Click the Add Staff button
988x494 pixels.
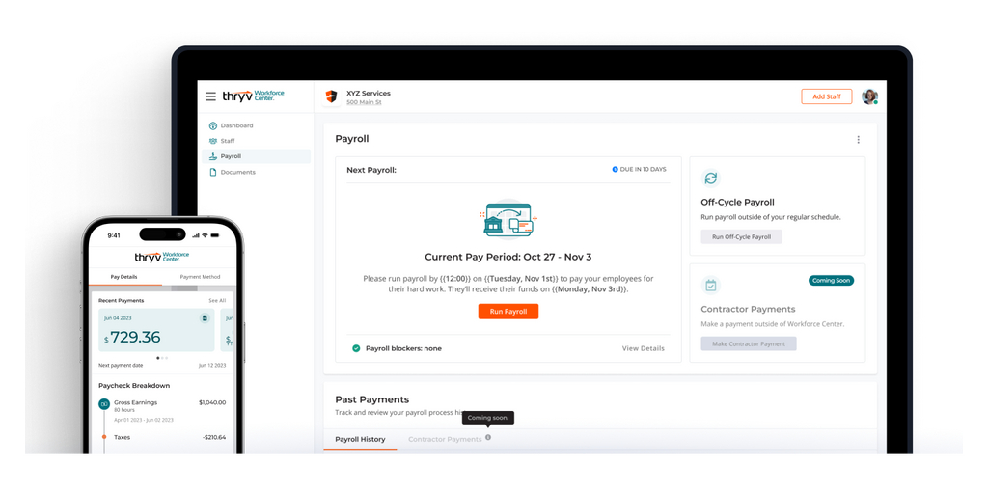pyautogui.click(x=826, y=96)
